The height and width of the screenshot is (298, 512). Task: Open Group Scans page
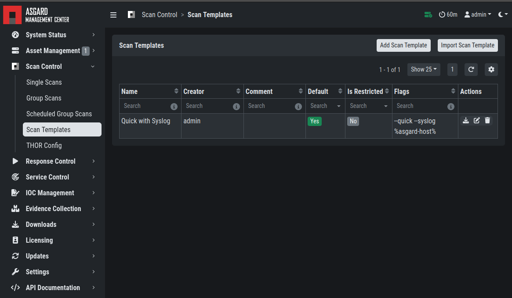point(62,98)
